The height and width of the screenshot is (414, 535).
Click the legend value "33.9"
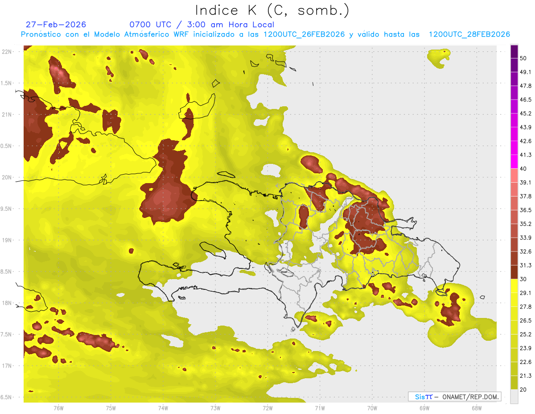coord(526,238)
